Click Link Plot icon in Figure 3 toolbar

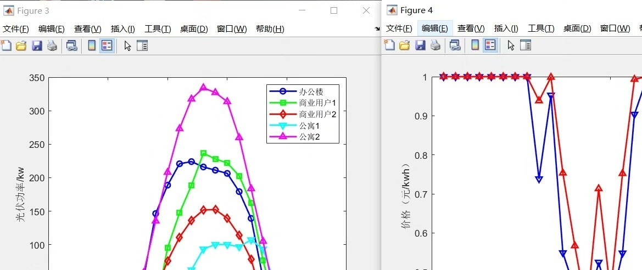pyautogui.click(x=71, y=46)
